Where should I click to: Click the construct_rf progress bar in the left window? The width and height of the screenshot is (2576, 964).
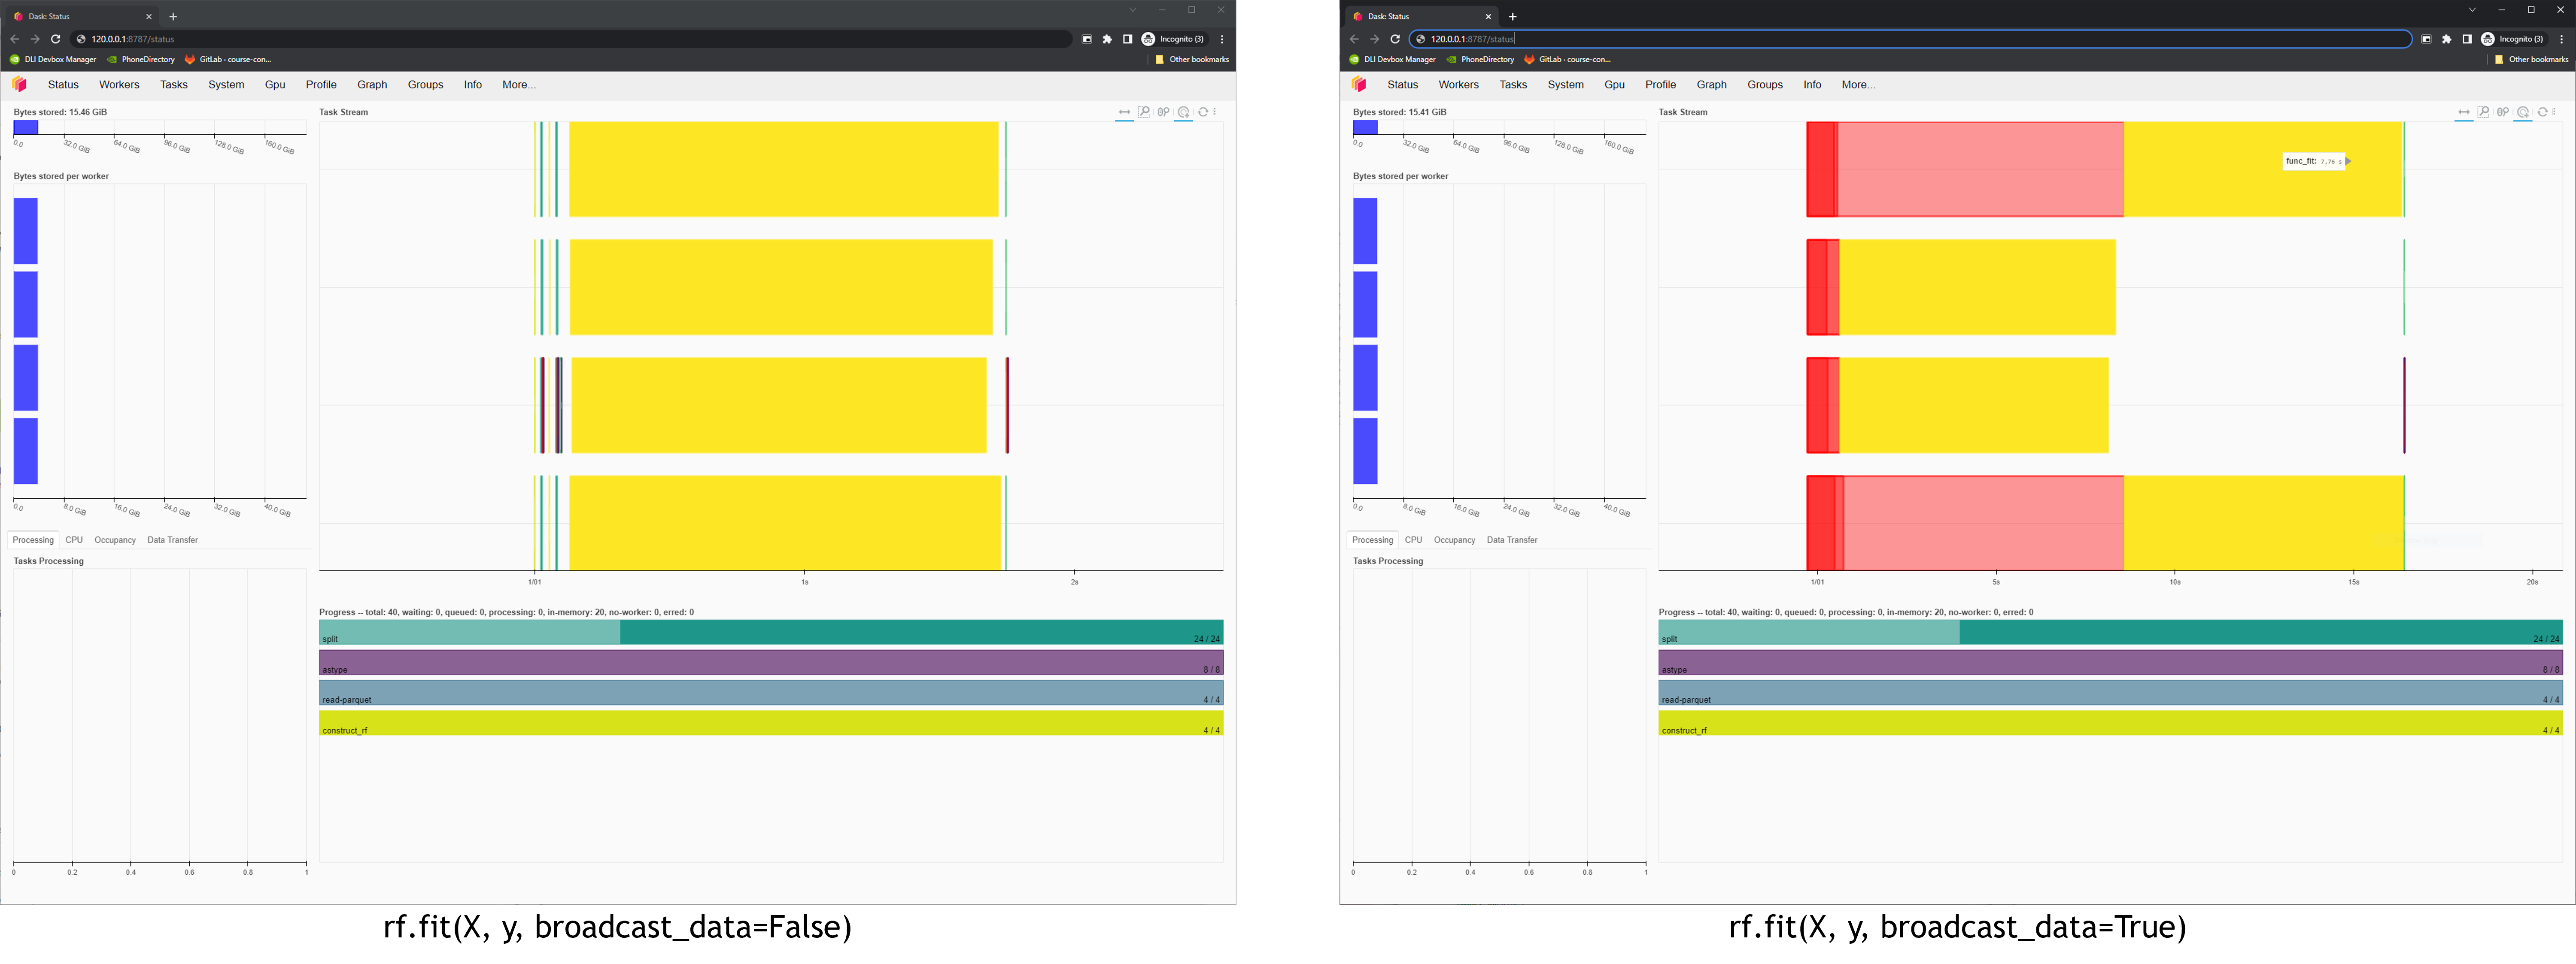[x=770, y=723]
